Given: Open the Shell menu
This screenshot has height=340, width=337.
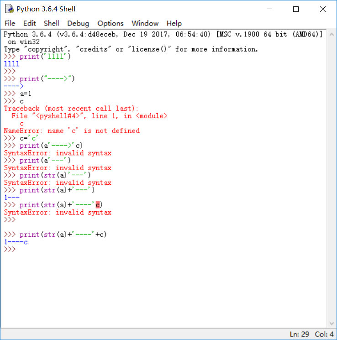Looking at the screenshot, I should coord(52,23).
